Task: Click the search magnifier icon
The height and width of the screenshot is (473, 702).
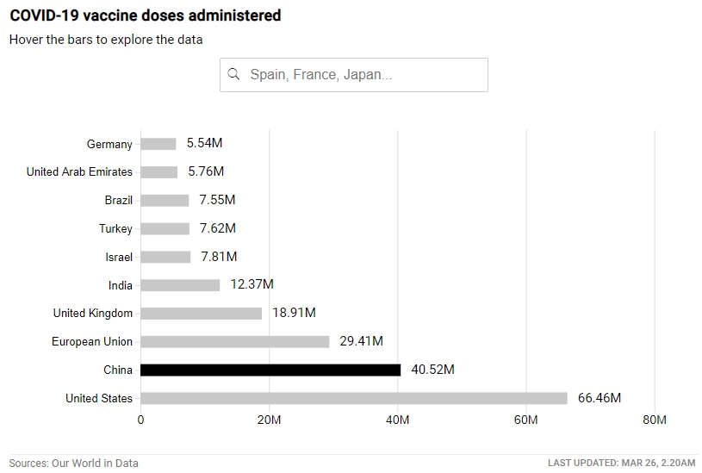Action: (x=233, y=74)
